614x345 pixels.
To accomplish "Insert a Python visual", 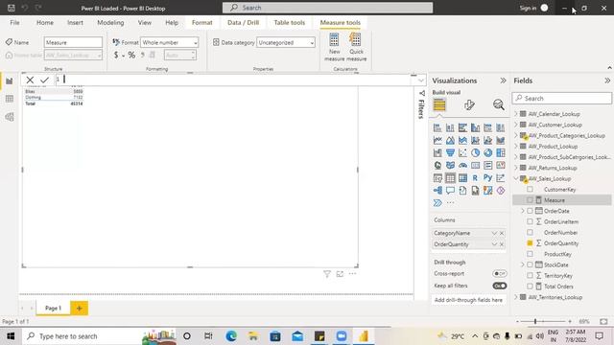I will (x=487, y=178).
